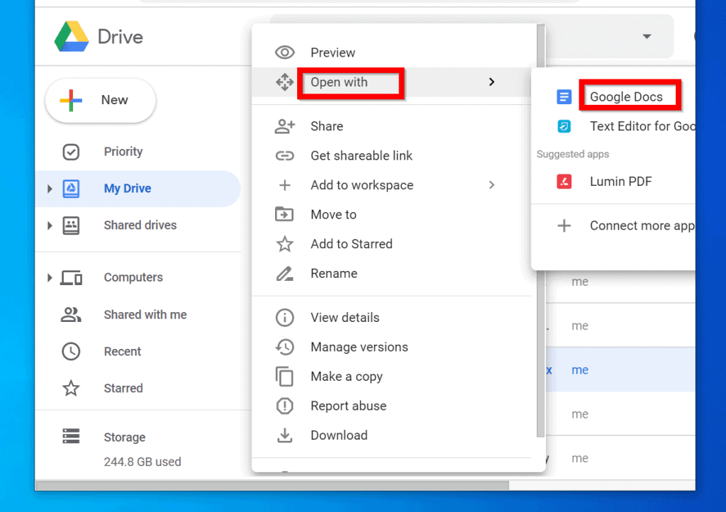Click the plus icon beside Add to workspace
This screenshot has height=512, width=726.
pos(285,185)
